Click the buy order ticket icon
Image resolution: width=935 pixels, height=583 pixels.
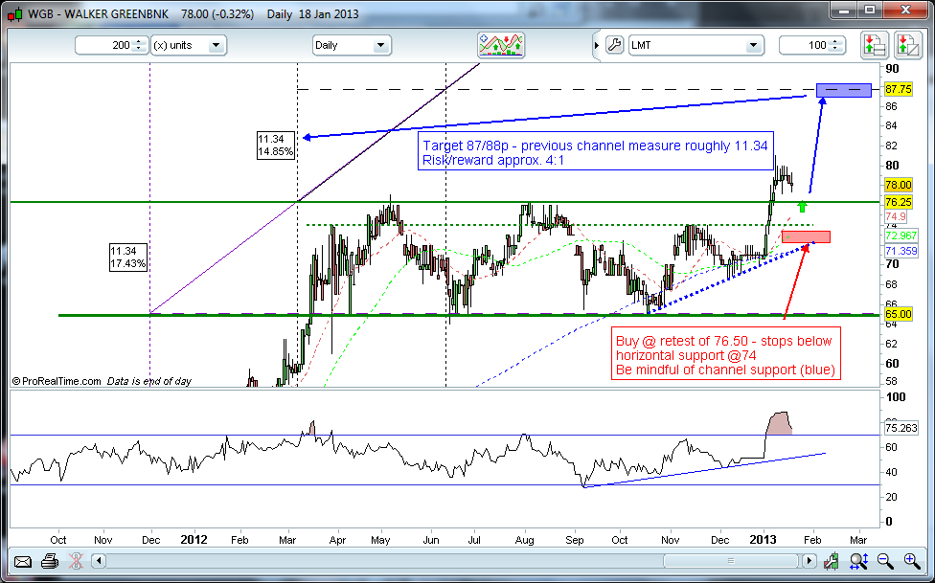(873, 45)
